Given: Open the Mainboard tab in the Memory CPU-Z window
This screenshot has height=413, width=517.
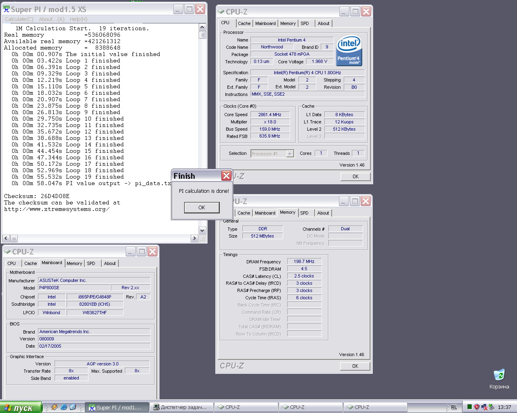Looking at the screenshot, I should pyautogui.click(x=265, y=213).
